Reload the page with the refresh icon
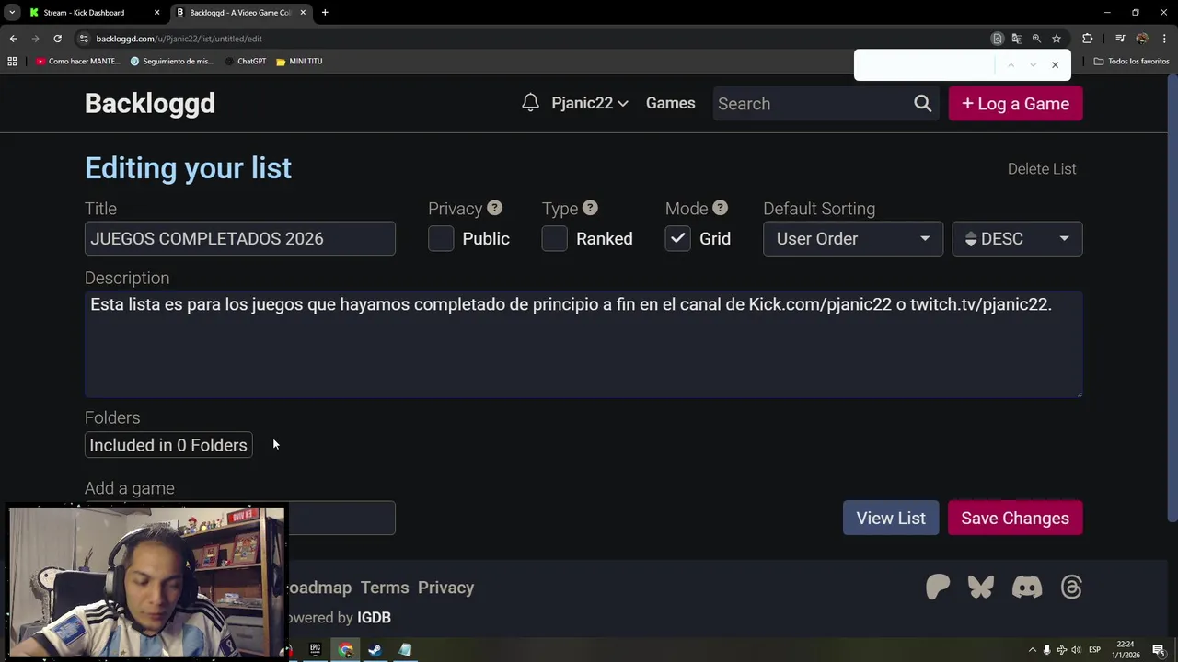This screenshot has width=1178, height=662. pos(57,39)
